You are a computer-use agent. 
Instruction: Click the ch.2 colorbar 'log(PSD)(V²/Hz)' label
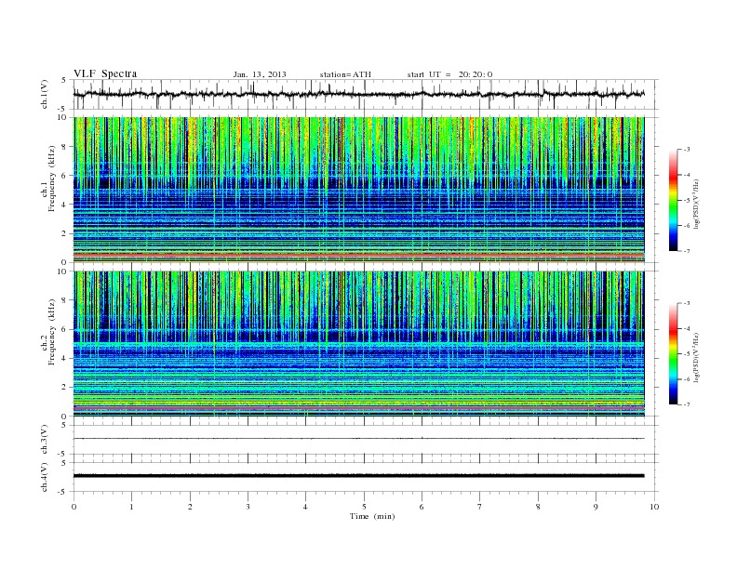tap(696, 357)
